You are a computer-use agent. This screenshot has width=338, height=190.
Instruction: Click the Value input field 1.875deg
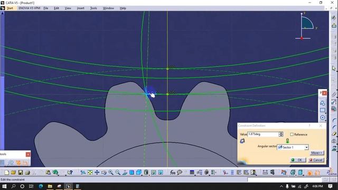(263, 134)
